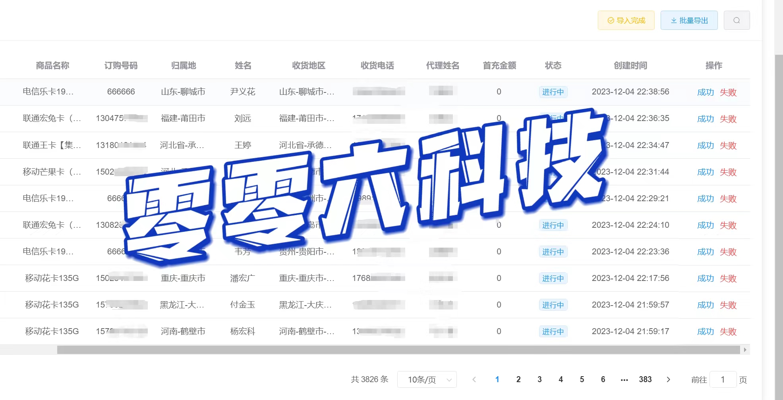Click the horizontal scrollbar right arrow
This screenshot has width=783, height=400.
745,350
